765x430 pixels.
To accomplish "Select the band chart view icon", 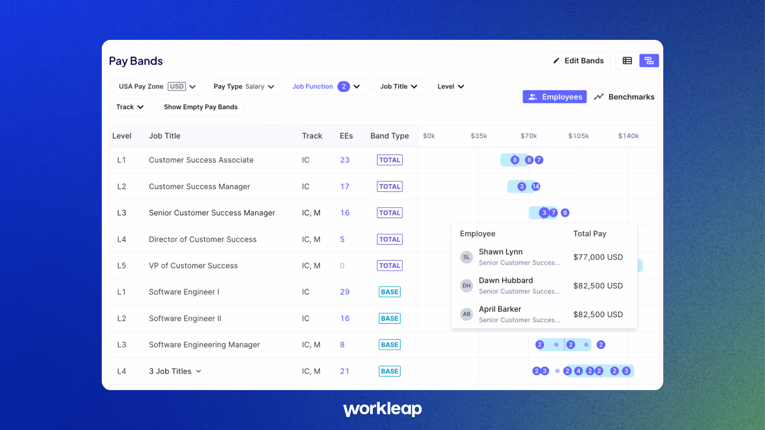I will (x=649, y=61).
